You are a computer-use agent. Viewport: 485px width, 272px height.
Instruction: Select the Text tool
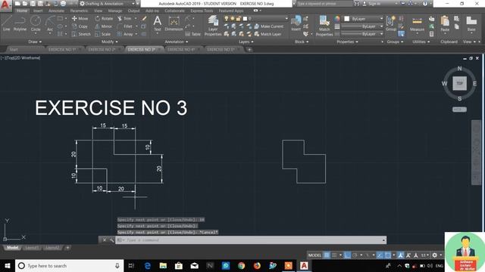pos(158,23)
